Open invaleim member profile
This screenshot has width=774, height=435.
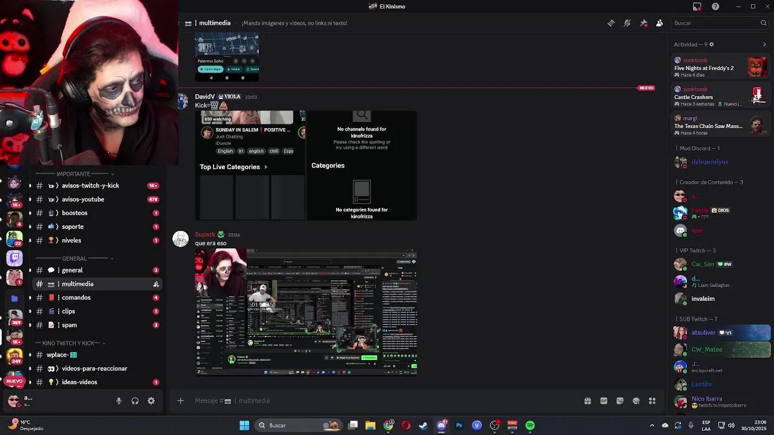721,298
